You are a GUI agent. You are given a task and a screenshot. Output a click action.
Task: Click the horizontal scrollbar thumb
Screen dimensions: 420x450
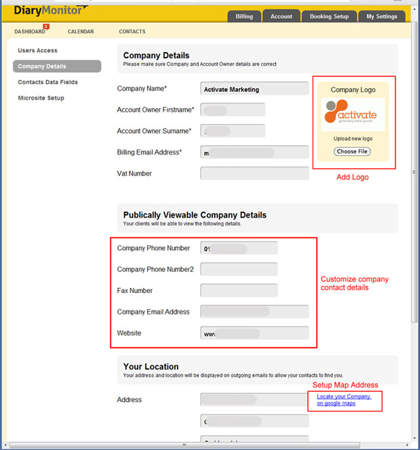click(x=184, y=445)
